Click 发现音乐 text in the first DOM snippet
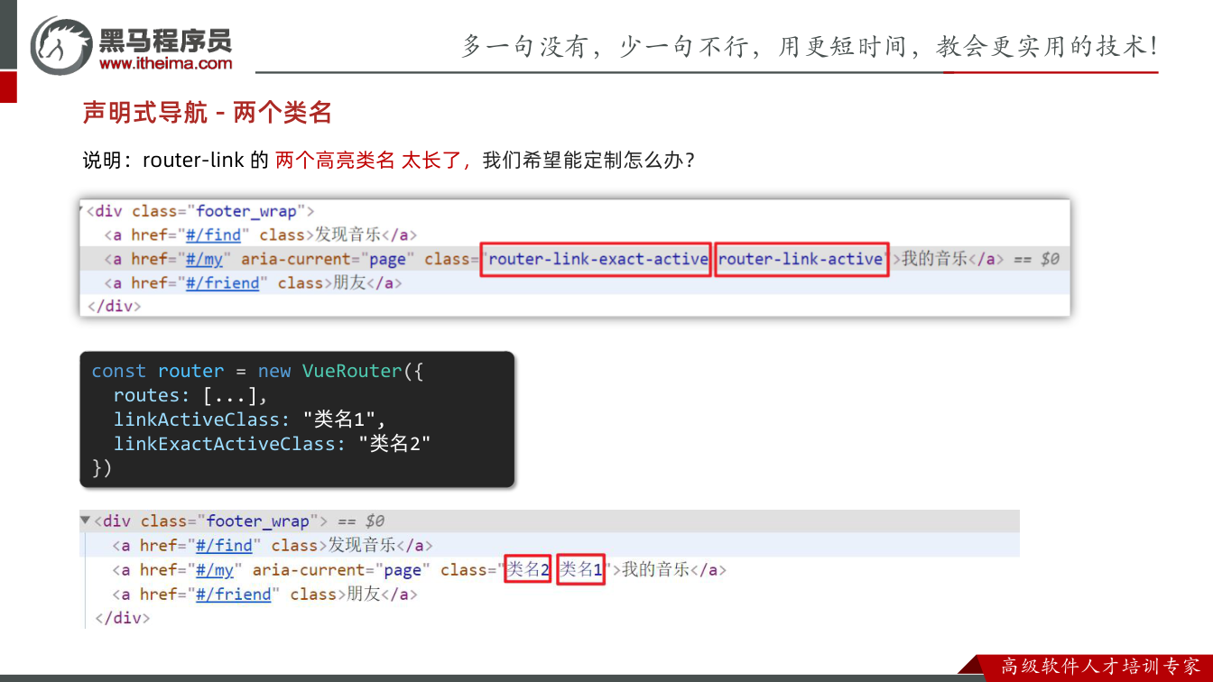1213x682 pixels. coord(347,235)
